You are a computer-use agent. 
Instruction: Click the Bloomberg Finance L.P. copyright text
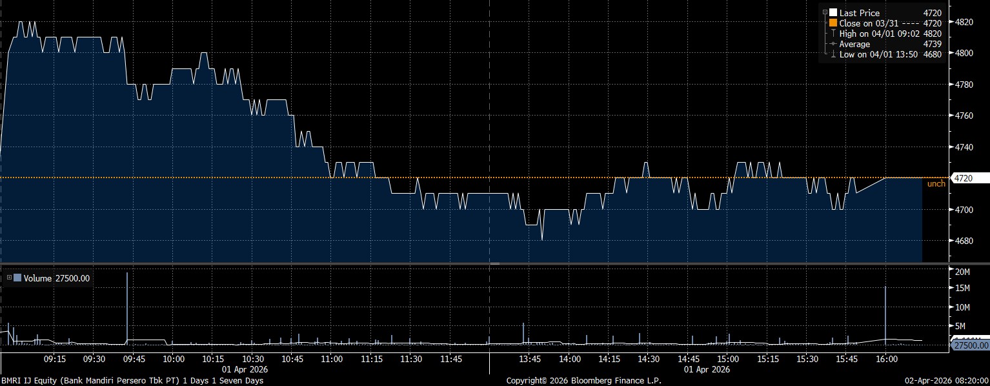(583, 380)
